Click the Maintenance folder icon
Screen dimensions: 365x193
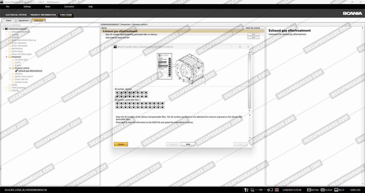coord(10,49)
